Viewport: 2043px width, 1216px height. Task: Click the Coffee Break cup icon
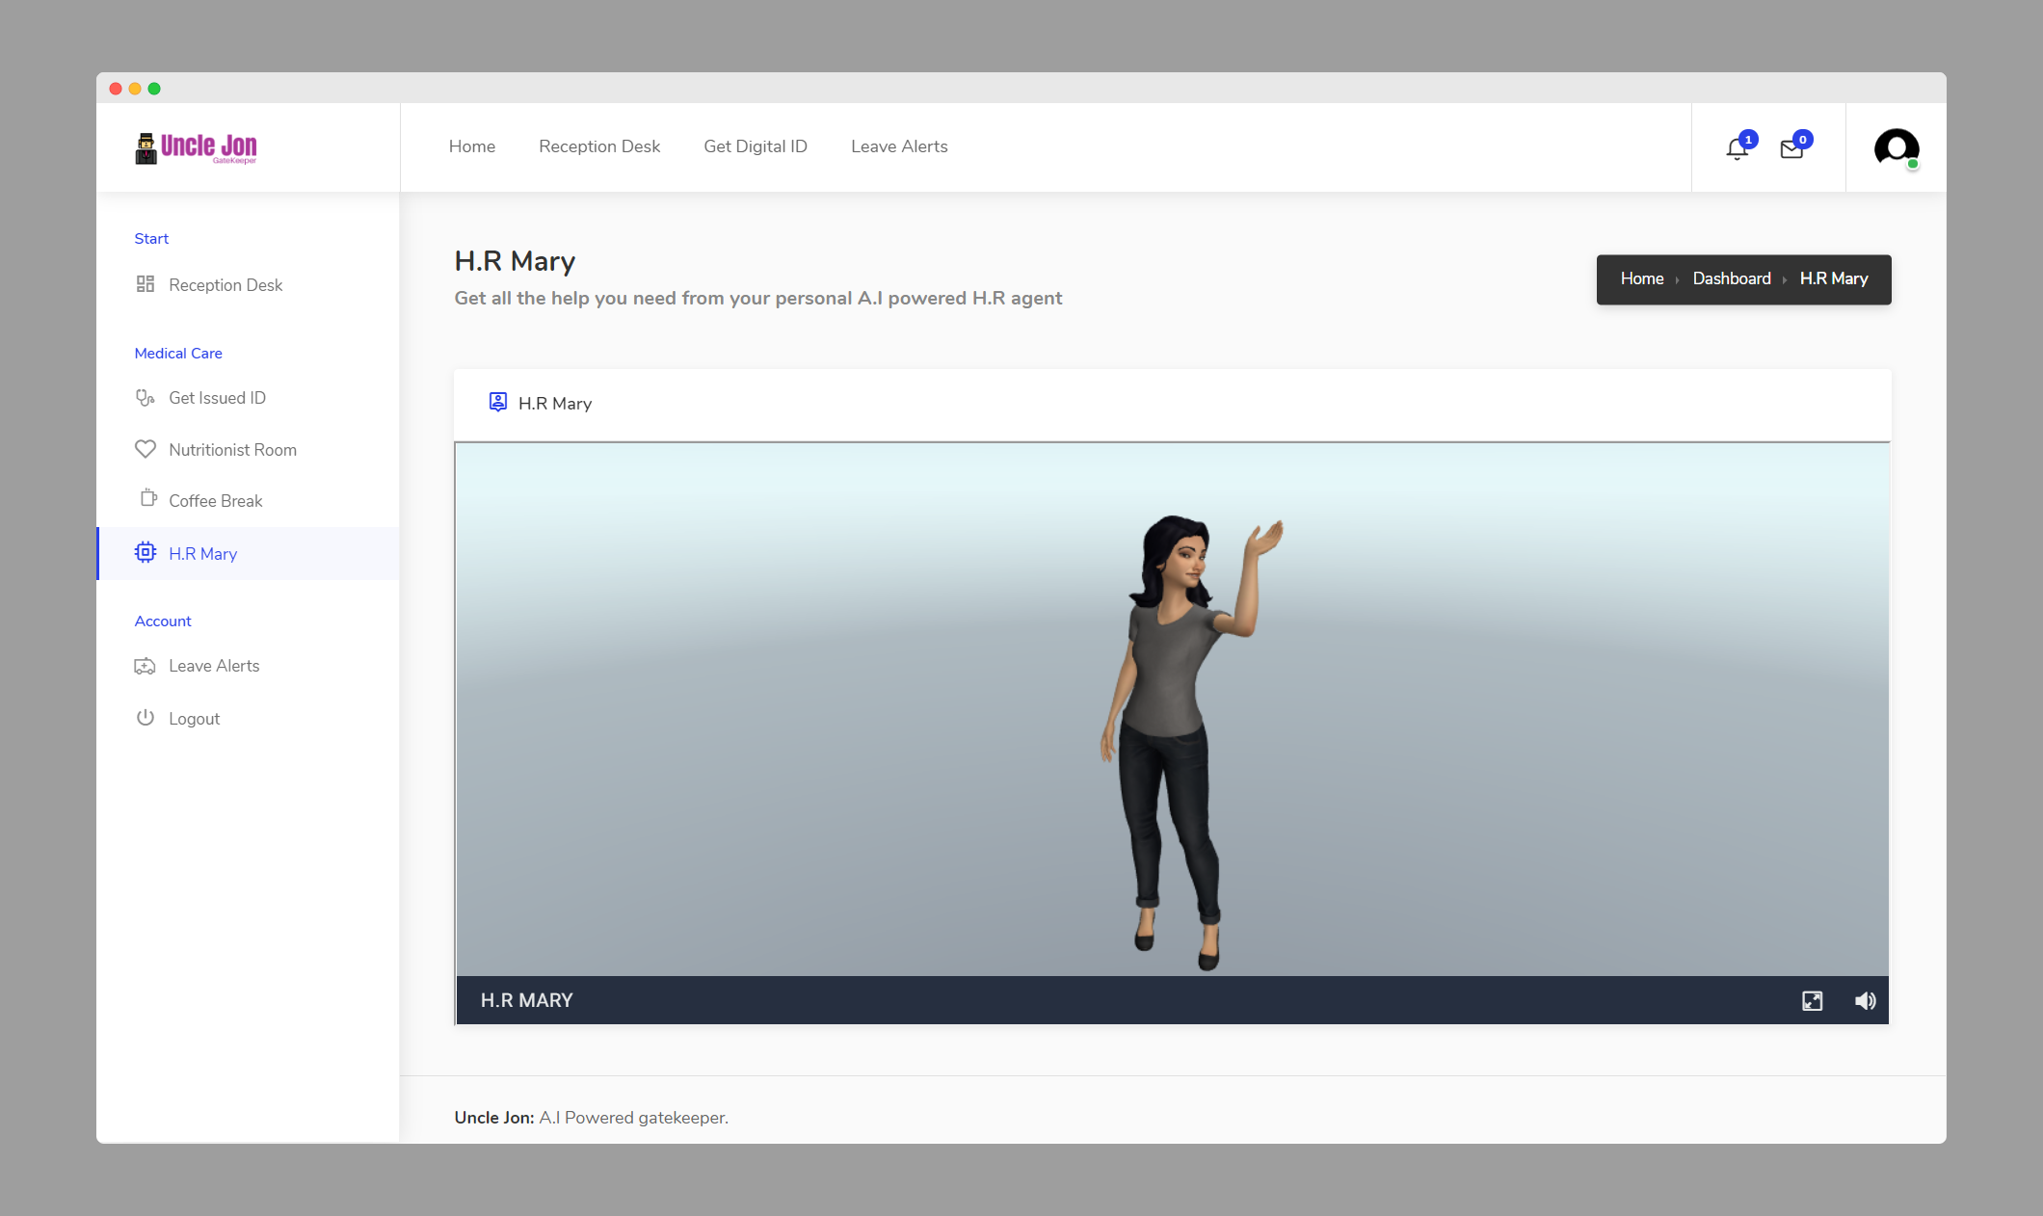click(147, 499)
